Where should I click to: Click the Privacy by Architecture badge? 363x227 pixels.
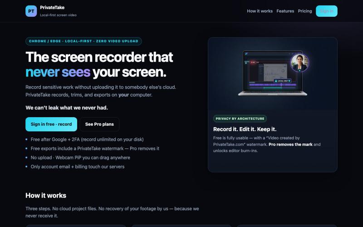coord(240,118)
